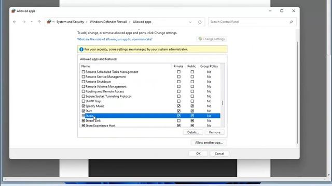The height and width of the screenshot is (186, 332).
Task: Uncheck Store Experience Host name checkbox
Action: point(84,126)
